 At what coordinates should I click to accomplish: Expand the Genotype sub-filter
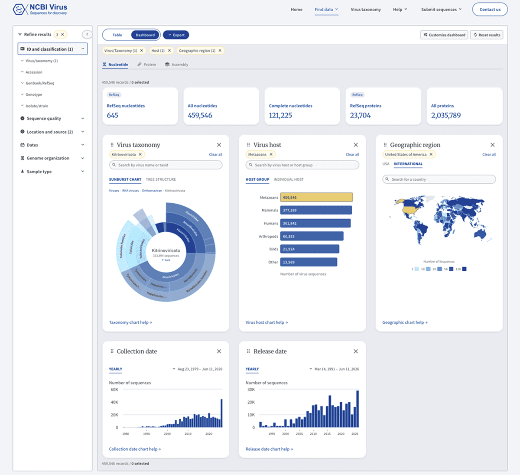(x=22, y=94)
